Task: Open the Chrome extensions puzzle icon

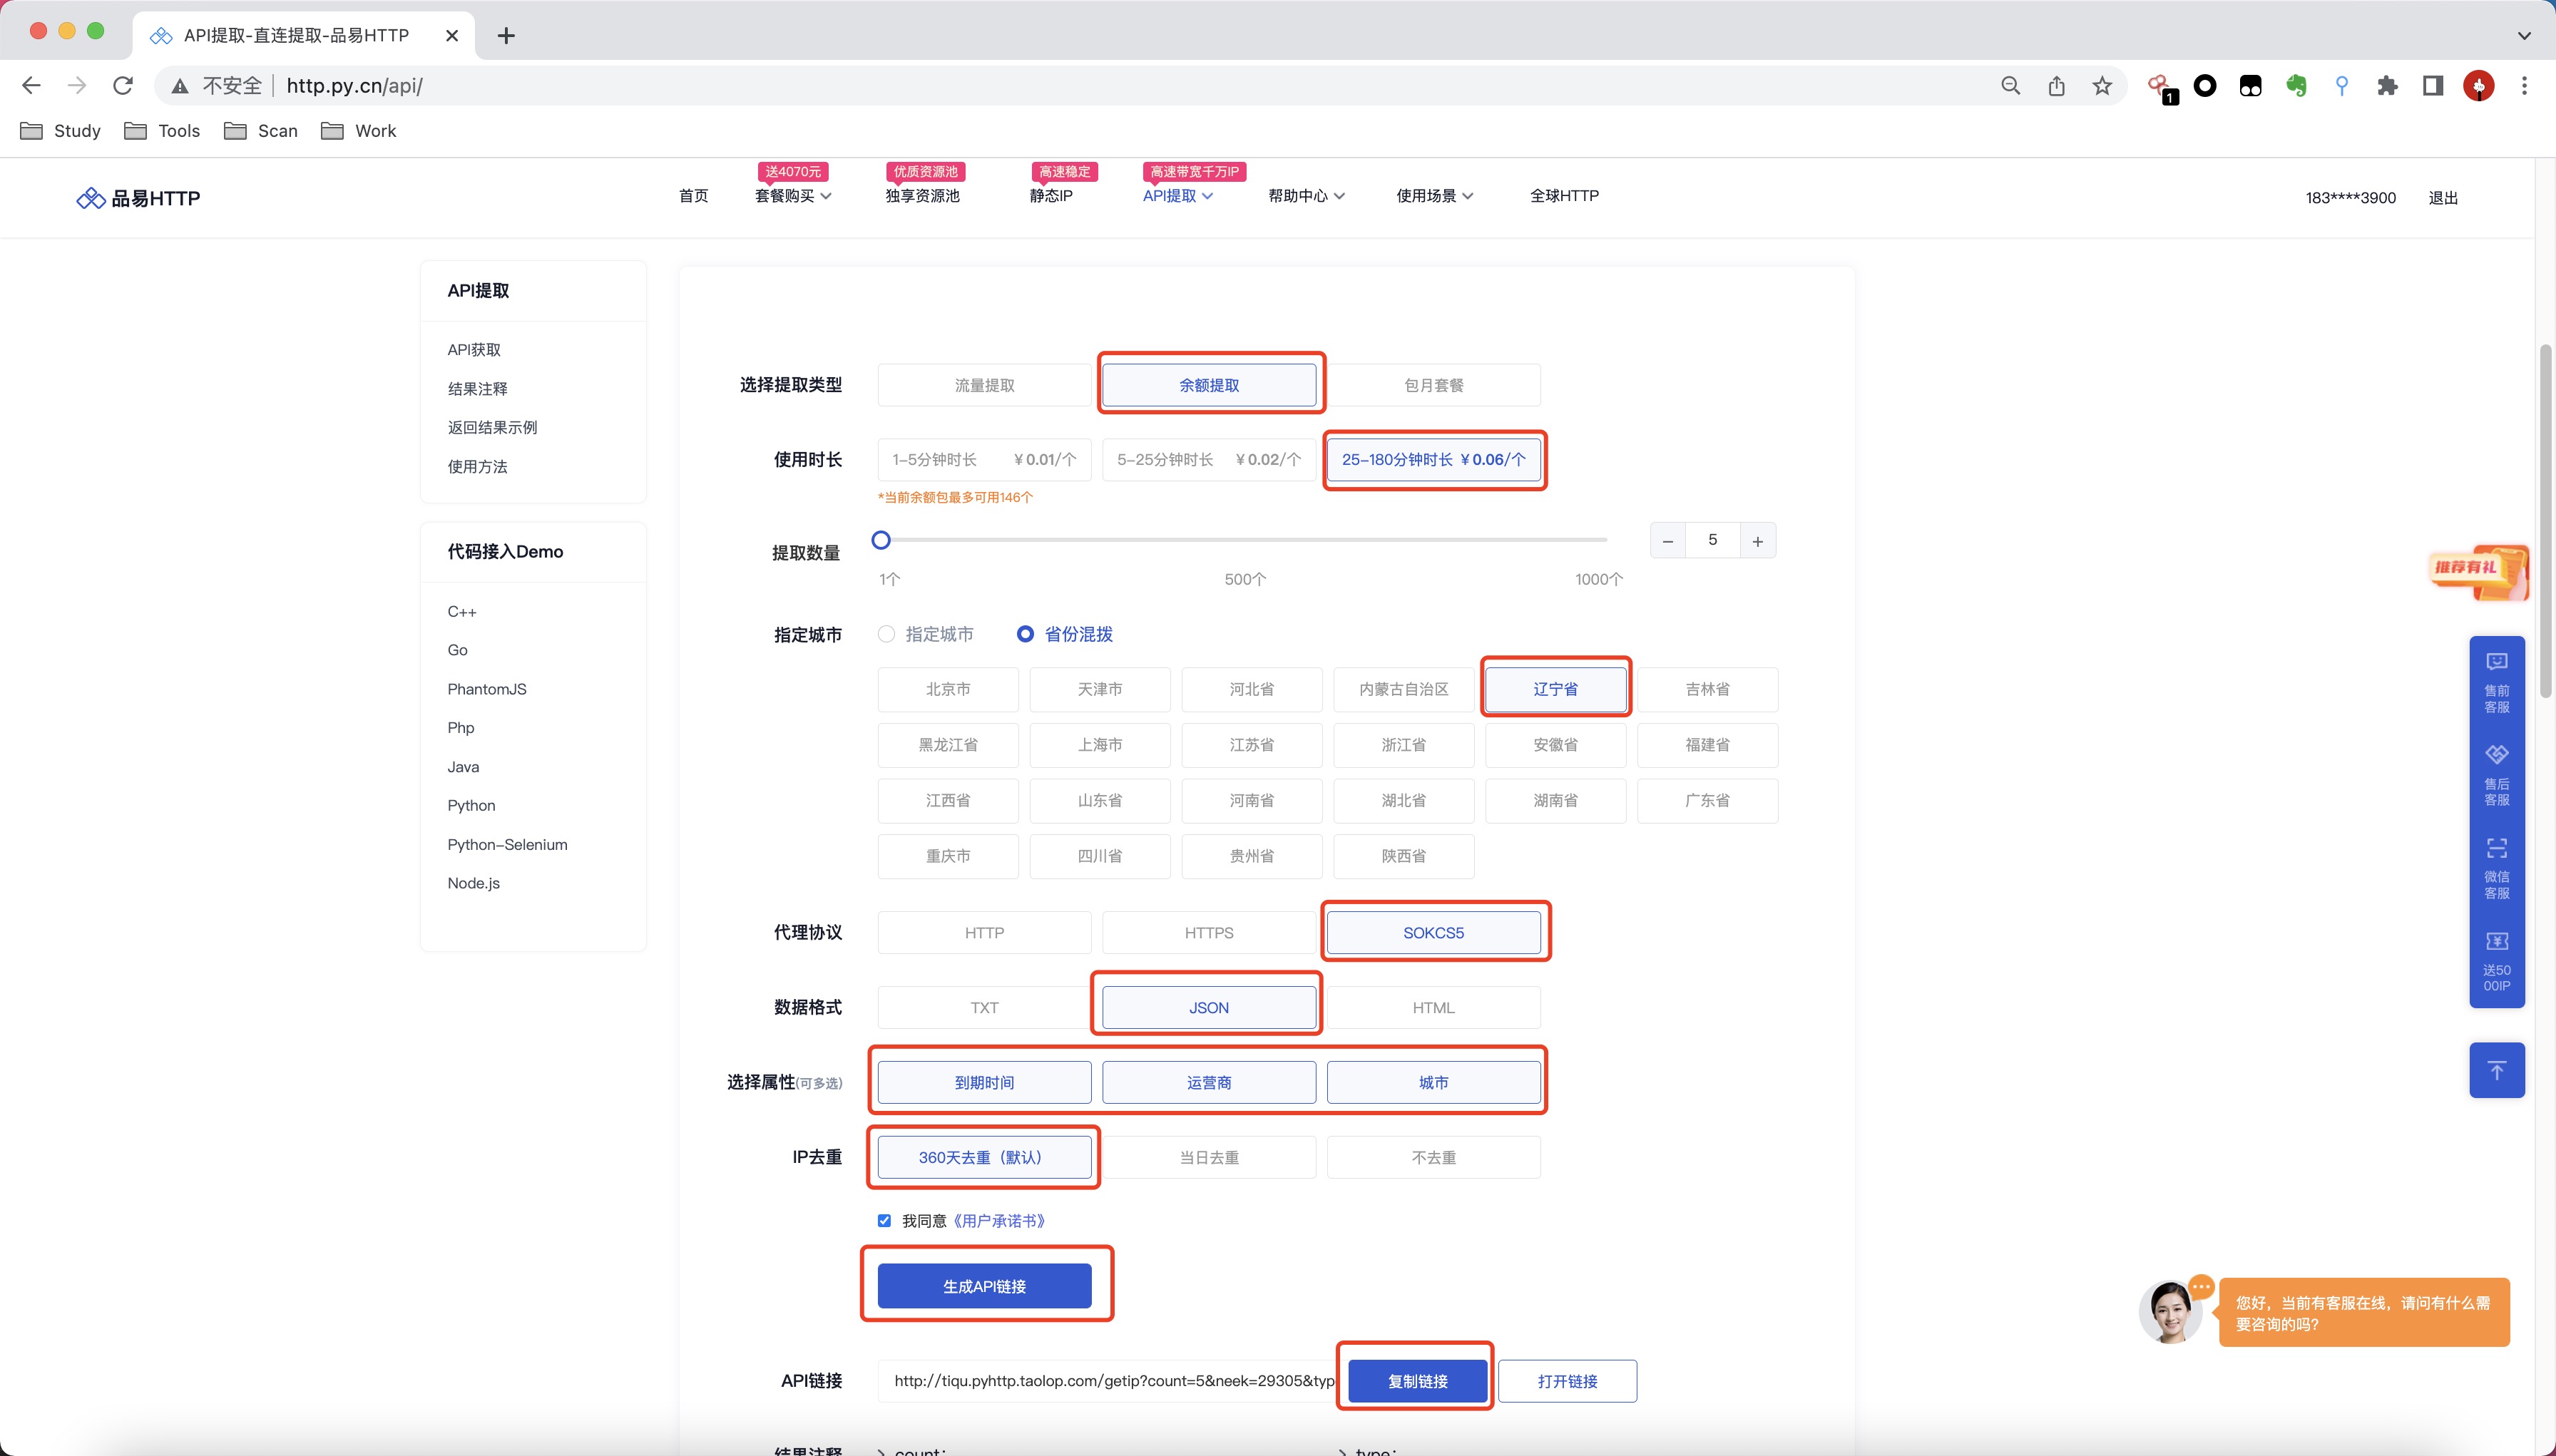Action: tap(2387, 86)
